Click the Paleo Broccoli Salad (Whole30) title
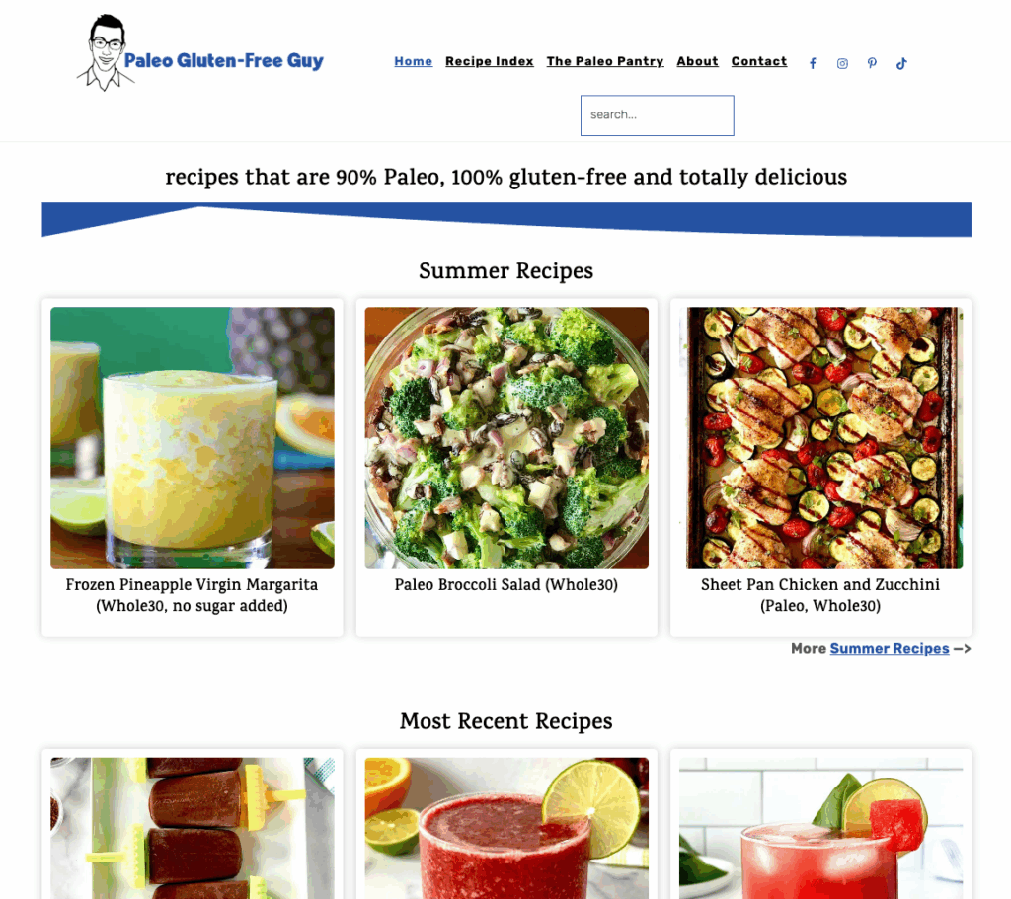Image resolution: width=1011 pixels, height=899 pixels. (506, 584)
